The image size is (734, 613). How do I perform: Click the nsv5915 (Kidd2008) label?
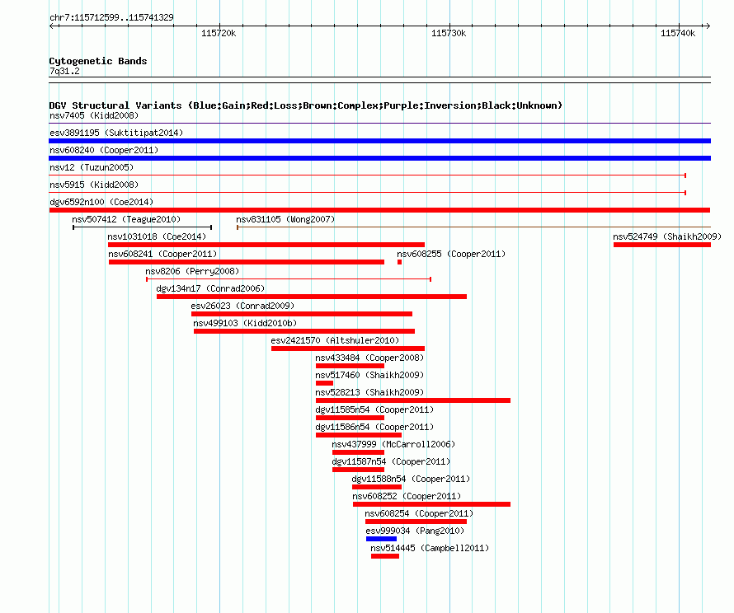click(x=94, y=185)
